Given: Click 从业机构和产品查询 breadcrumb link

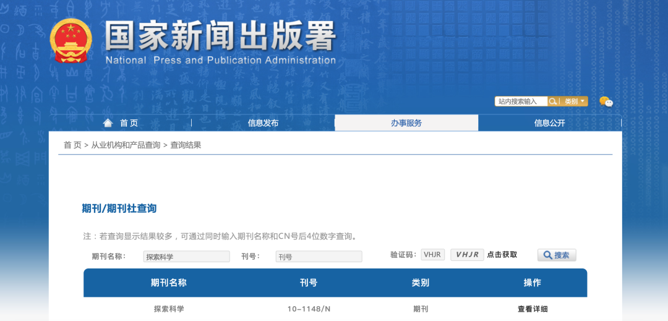Looking at the screenshot, I should (126, 145).
